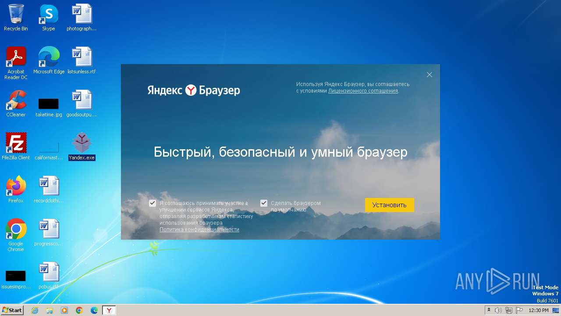
Task: Uncheck the usage statistics consent checkbox
Action: click(x=153, y=203)
